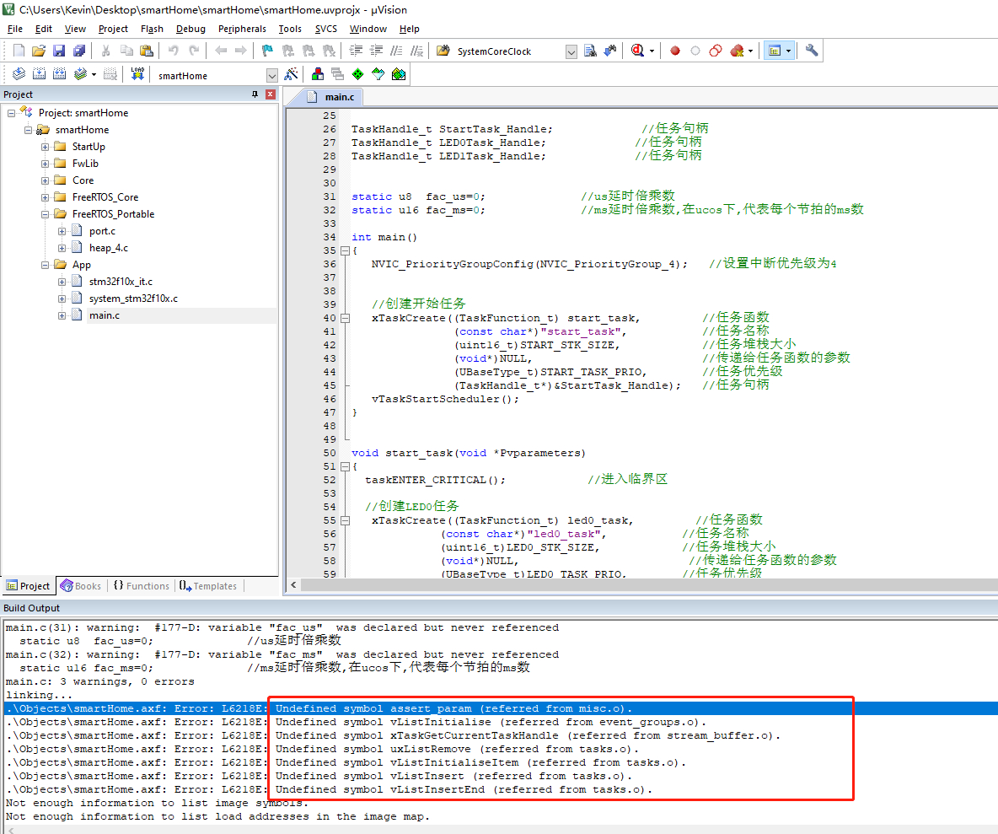Toggle a bookmark with the blue flag icon

click(x=266, y=51)
